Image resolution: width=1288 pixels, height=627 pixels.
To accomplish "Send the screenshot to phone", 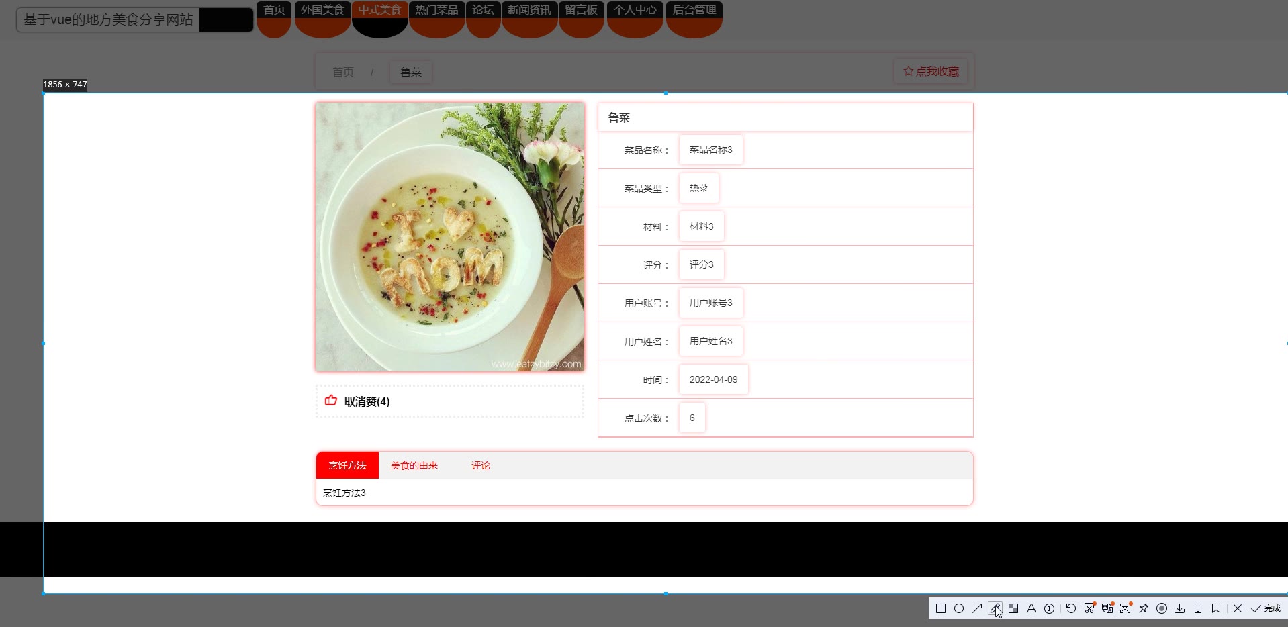I will [1198, 608].
